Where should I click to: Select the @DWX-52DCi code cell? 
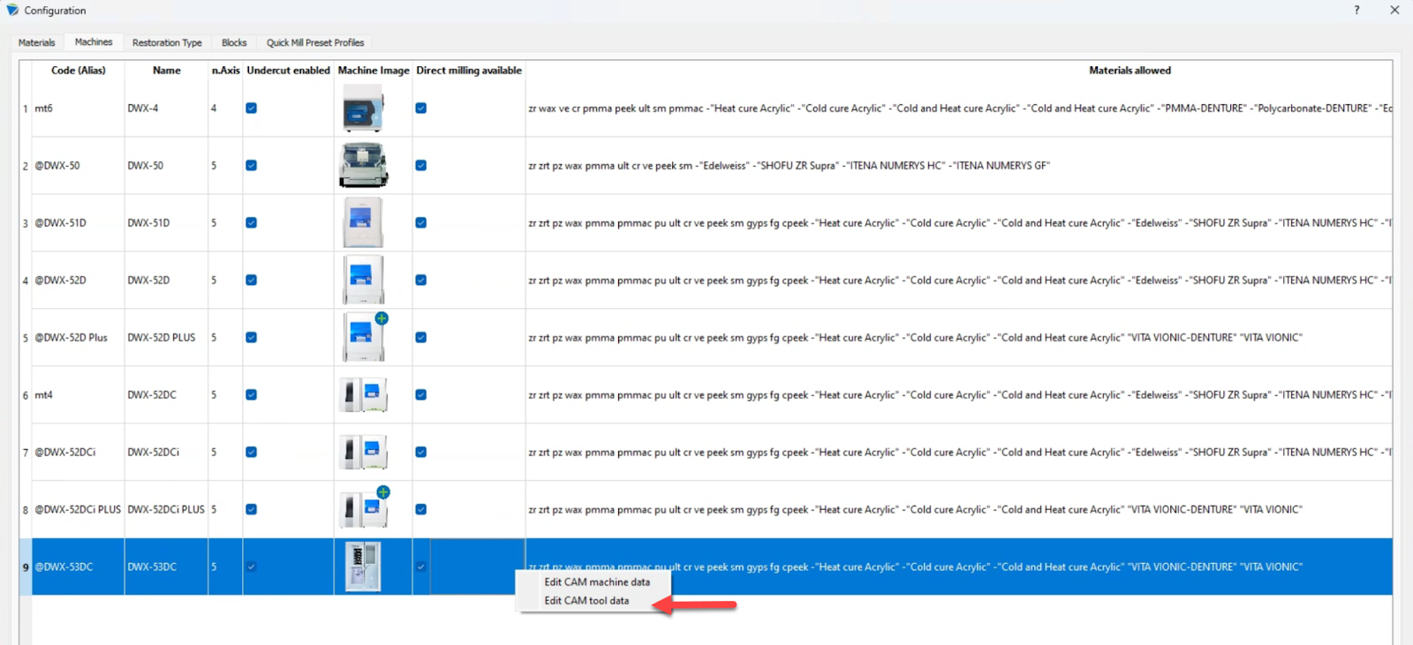[78, 452]
